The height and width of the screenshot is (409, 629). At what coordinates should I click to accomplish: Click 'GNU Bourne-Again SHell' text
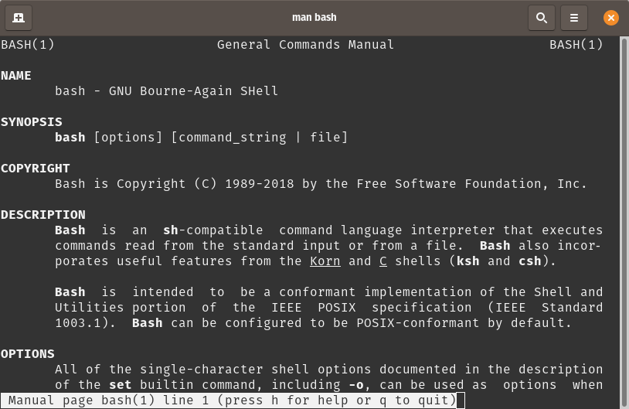(193, 91)
